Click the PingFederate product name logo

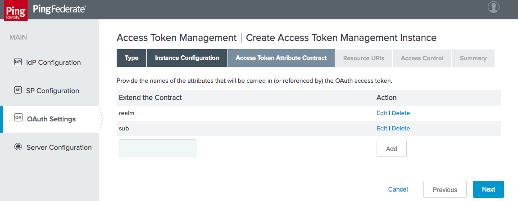click(x=59, y=9)
